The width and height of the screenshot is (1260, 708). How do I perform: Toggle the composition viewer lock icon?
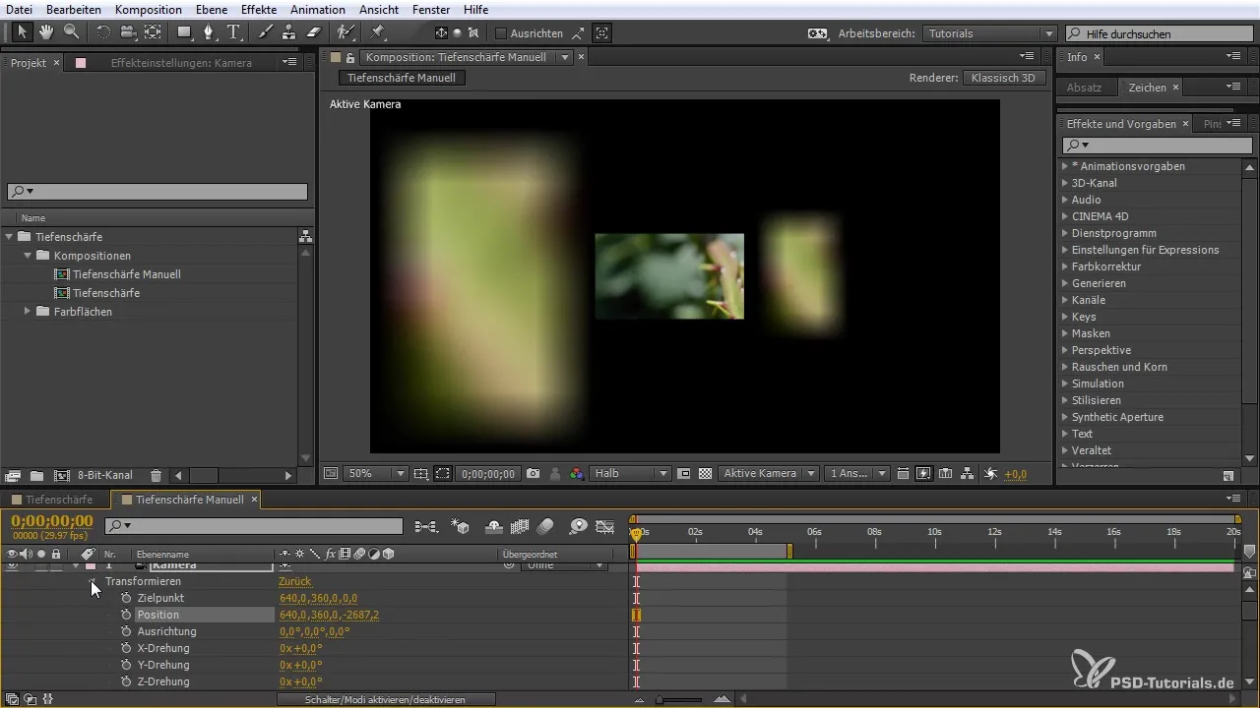(349, 58)
